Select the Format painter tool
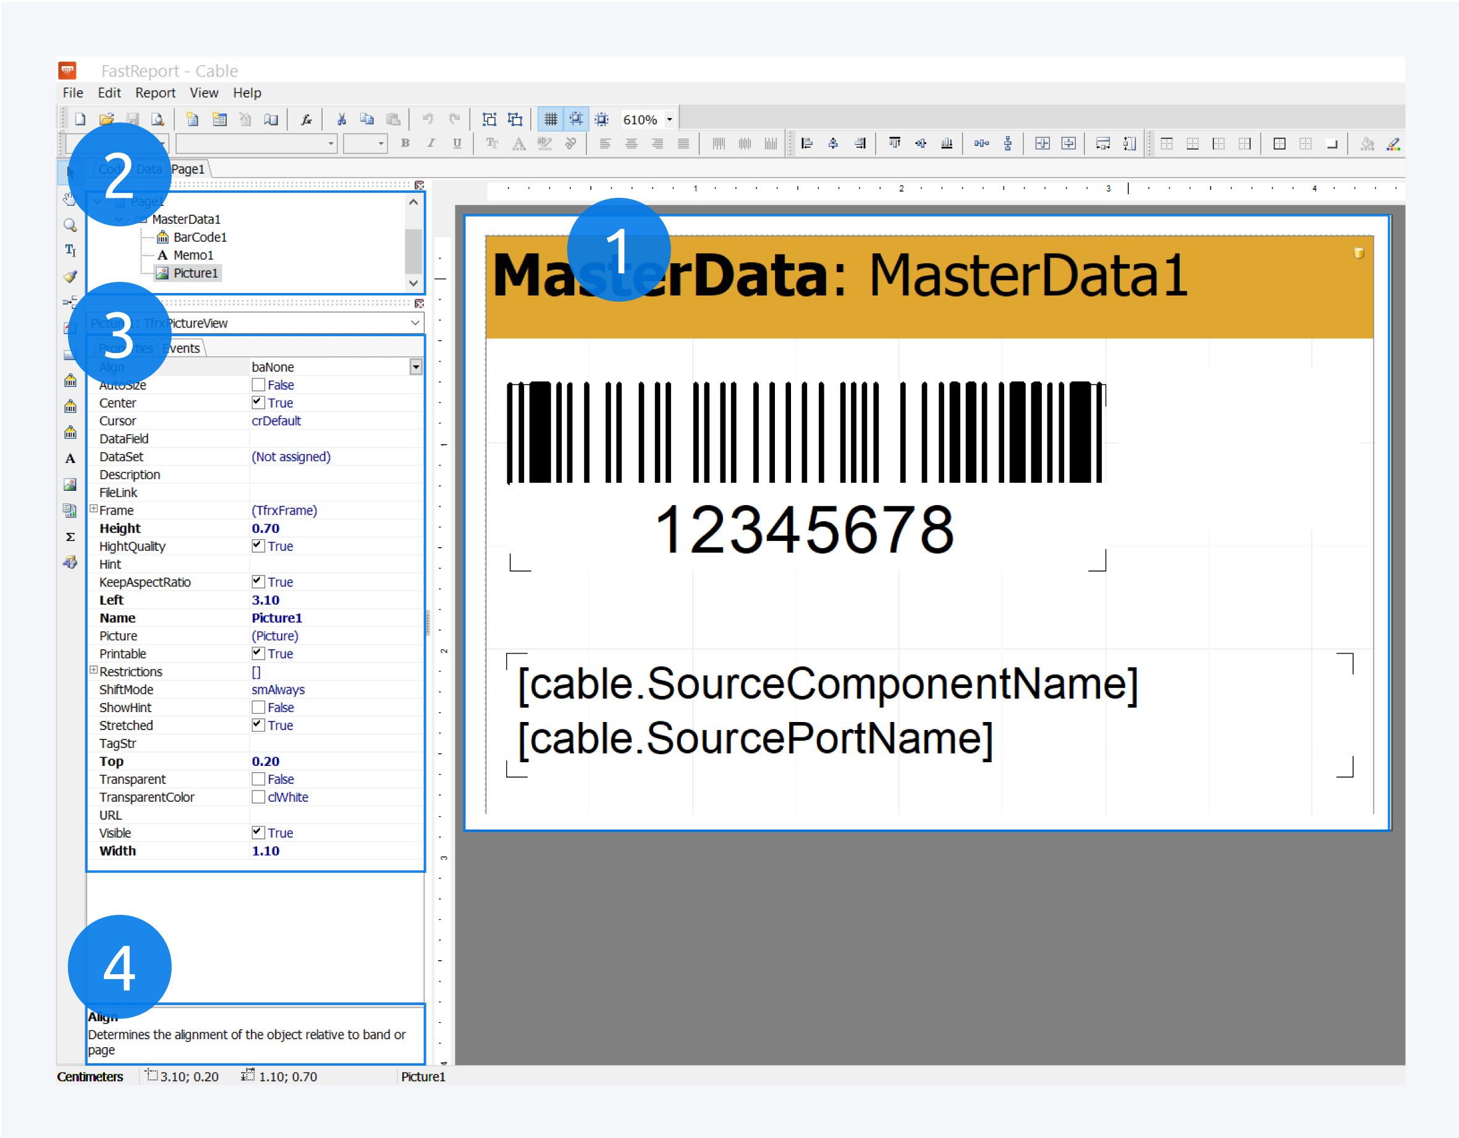Image resolution: width=1459 pixels, height=1138 pixels. coord(70,276)
